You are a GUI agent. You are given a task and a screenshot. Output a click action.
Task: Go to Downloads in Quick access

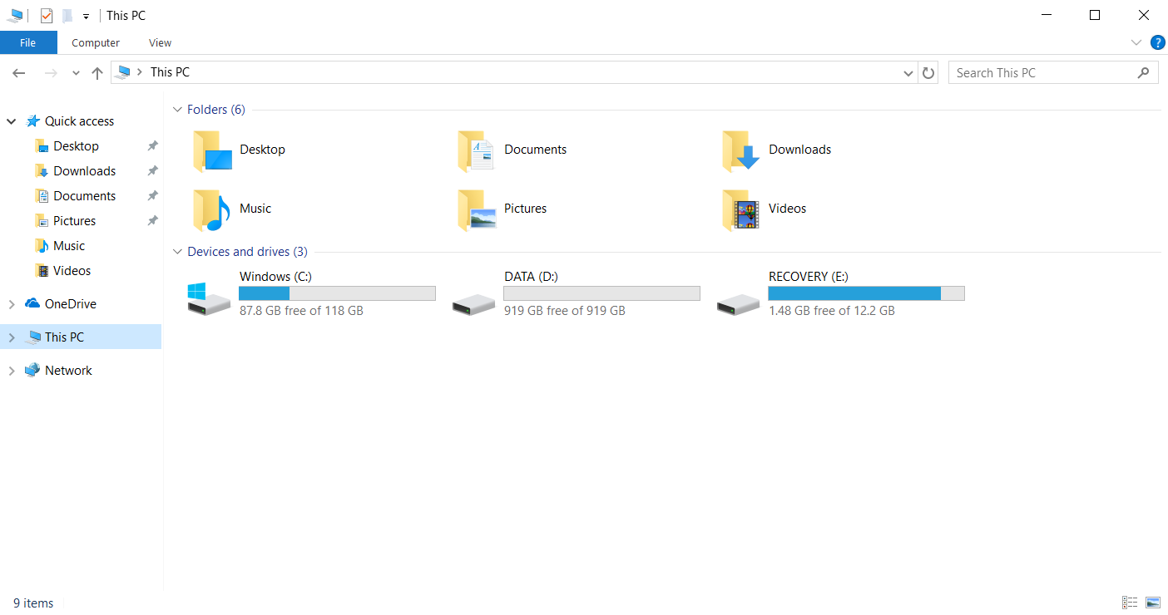point(84,171)
